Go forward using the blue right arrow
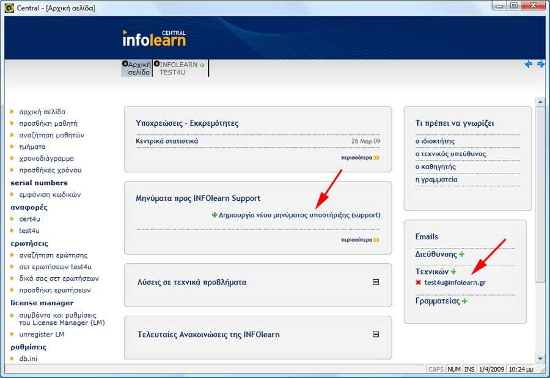Image resolution: width=550 pixels, height=378 pixels. (x=541, y=64)
